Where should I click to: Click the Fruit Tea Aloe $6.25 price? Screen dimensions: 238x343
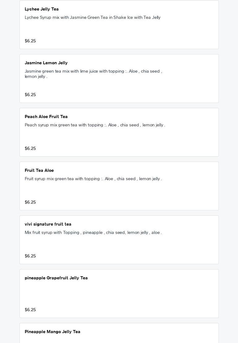click(30, 202)
